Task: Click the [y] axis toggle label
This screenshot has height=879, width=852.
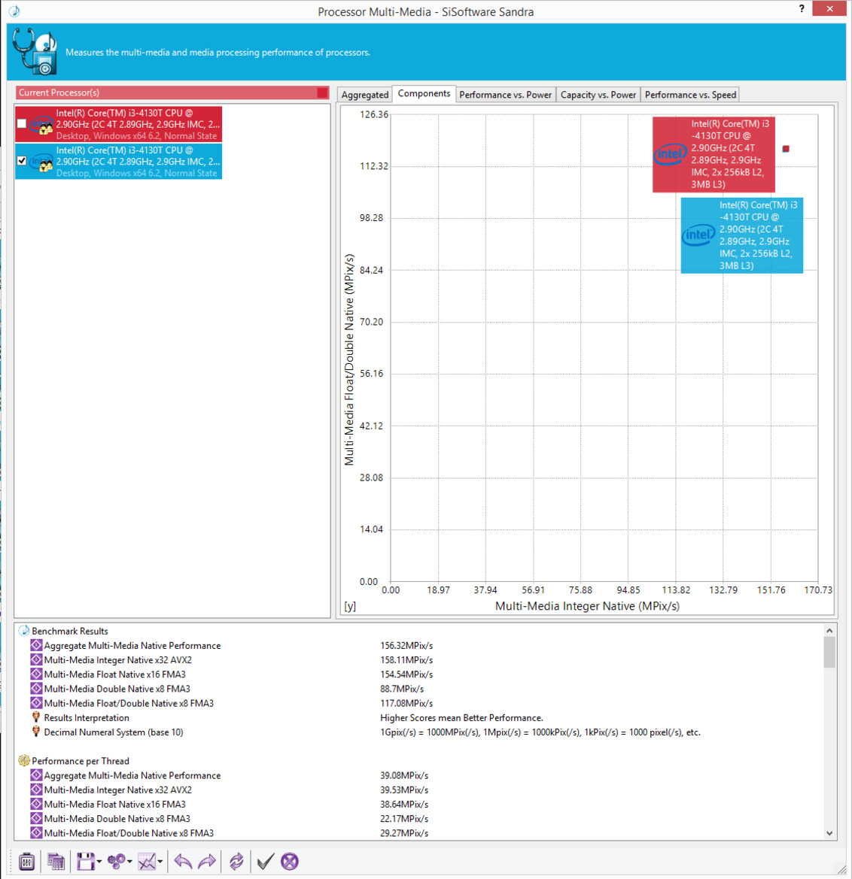Action: [x=350, y=606]
